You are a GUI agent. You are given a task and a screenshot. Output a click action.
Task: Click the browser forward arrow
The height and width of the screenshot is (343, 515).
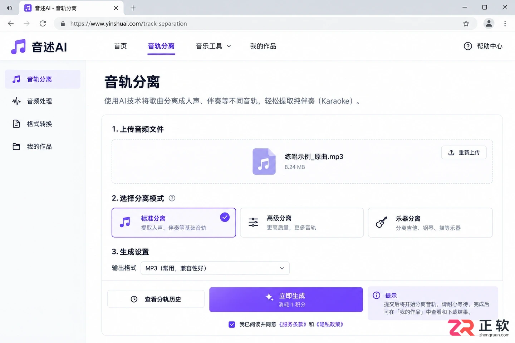coord(26,24)
